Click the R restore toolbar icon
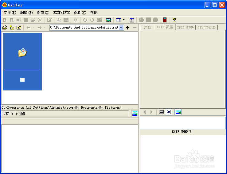This screenshot has width=227, height=174. [12, 20]
